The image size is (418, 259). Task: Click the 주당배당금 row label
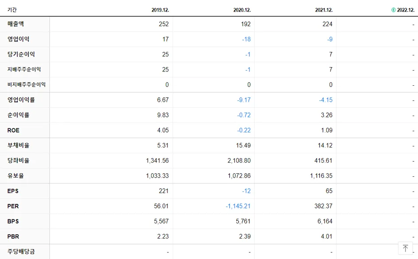pos(21,251)
